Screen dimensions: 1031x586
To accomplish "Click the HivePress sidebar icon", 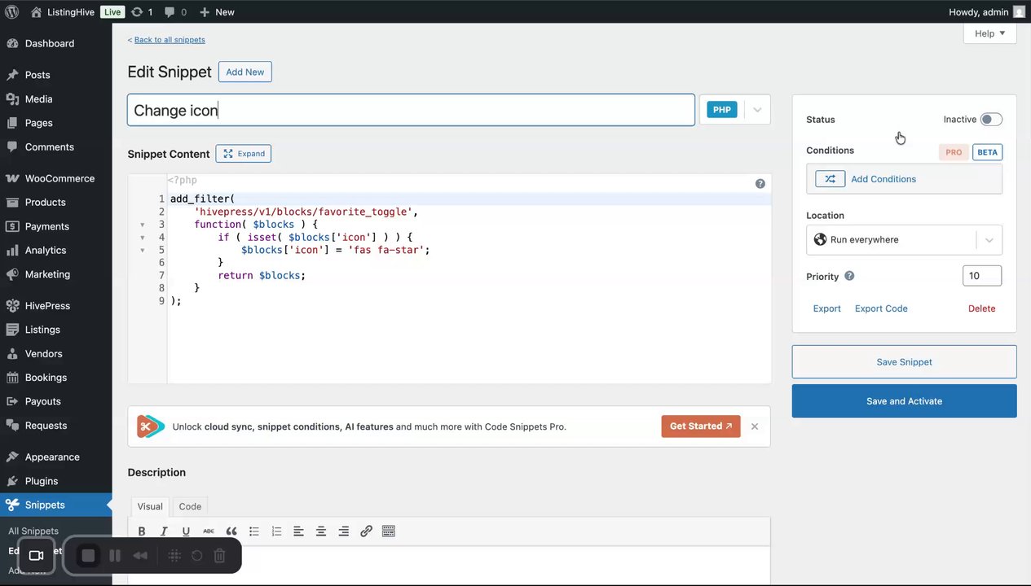I will [x=12, y=306].
